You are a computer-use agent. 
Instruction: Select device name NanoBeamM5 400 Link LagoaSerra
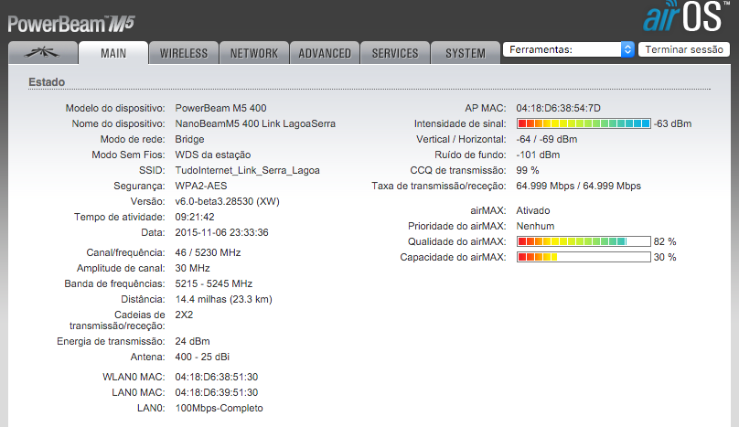255,123
